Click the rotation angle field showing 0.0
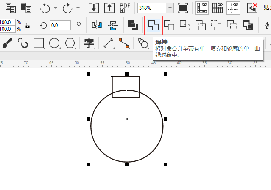Image resolution: width=271 pixels, height=190 pixels. coord(60,25)
